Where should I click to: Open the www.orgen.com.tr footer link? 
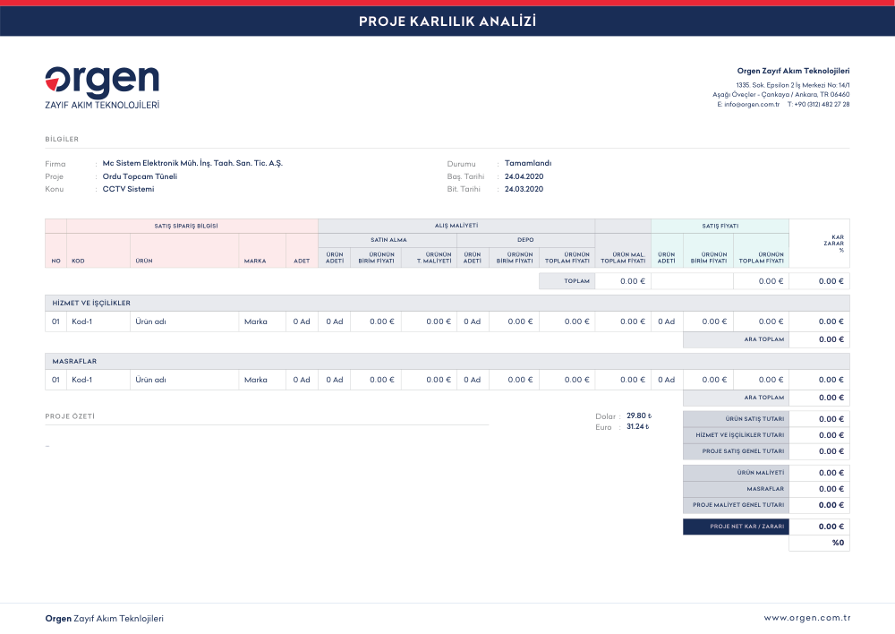807,618
